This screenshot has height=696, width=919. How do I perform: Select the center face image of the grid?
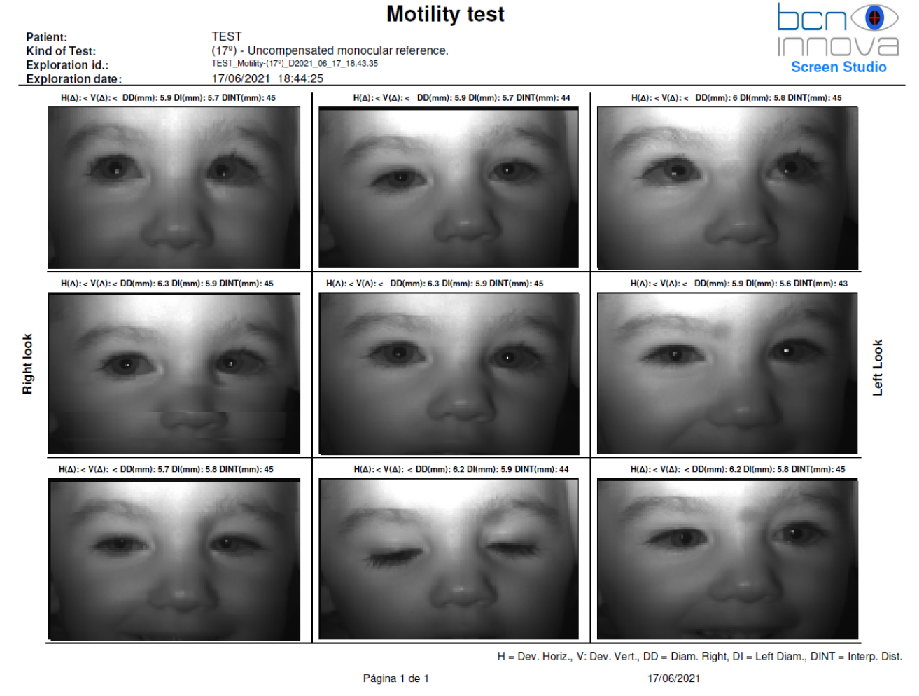(x=448, y=373)
